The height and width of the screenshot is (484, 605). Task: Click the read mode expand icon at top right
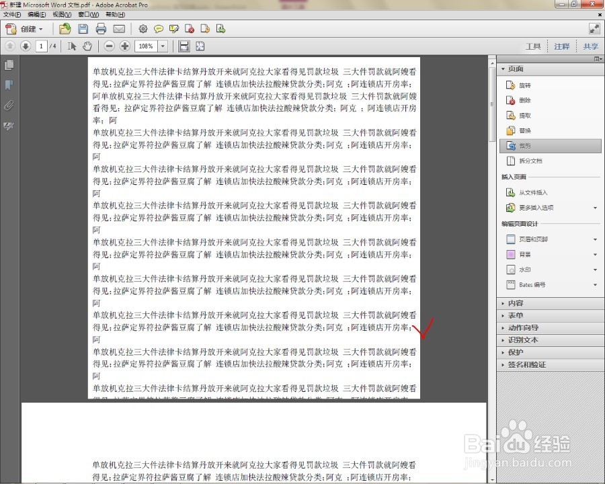(x=594, y=28)
